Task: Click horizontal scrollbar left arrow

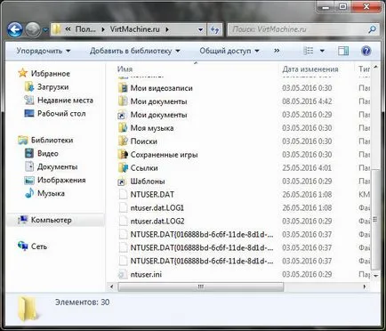Action: 112,287
